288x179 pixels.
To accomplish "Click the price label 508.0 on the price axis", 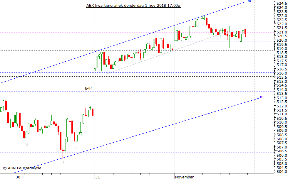I will 282,139.
